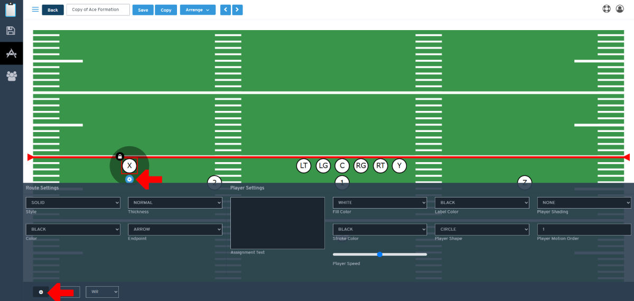Go to previous play with left chevron
634x301 pixels.
[226, 10]
